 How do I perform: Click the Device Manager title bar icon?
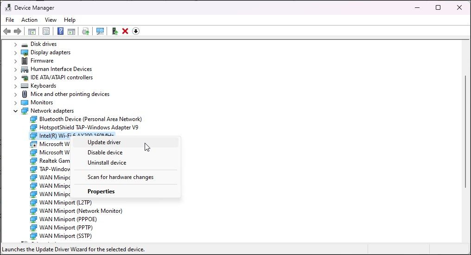(8, 7)
